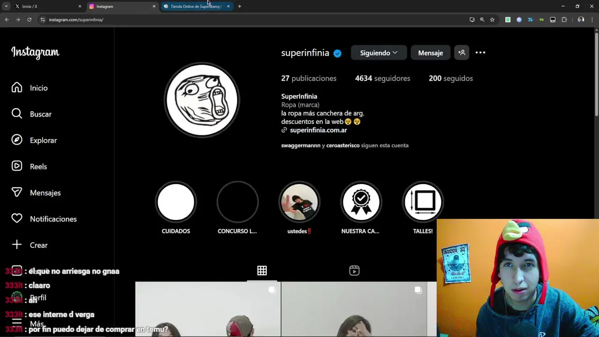Screen dimensions: 599x337
Task: Click the Ropa (marca) category text
Action: [x=300, y=105]
